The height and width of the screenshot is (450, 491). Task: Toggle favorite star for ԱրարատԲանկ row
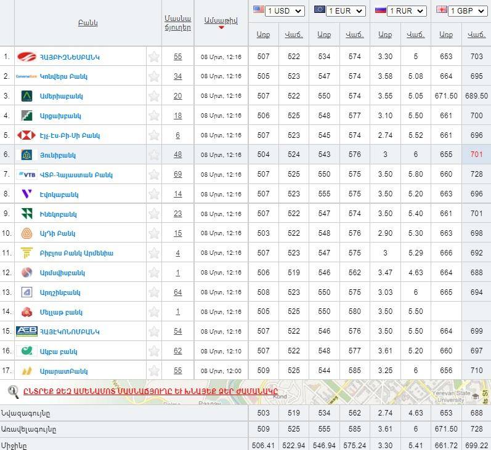[x=154, y=371]
